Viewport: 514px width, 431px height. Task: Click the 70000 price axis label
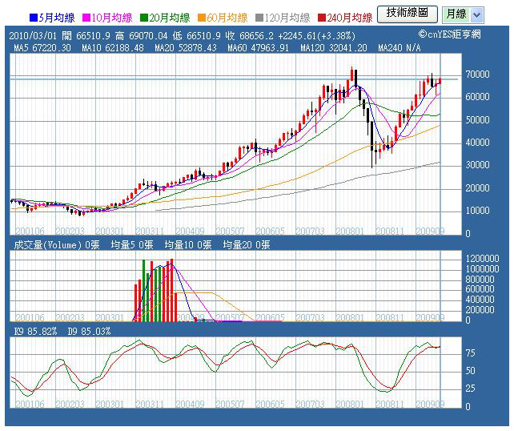(479, 75)
